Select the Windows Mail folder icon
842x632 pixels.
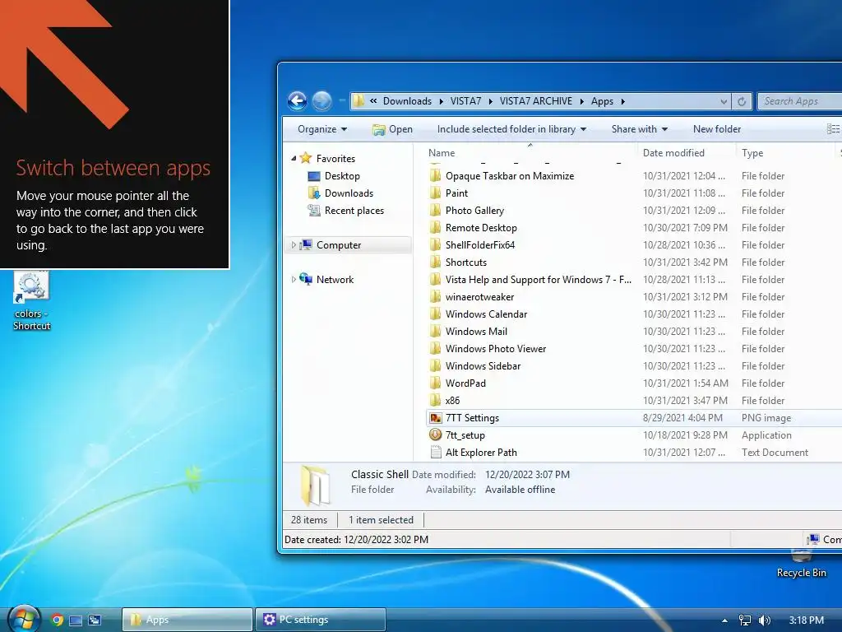(x=436, y=331)
